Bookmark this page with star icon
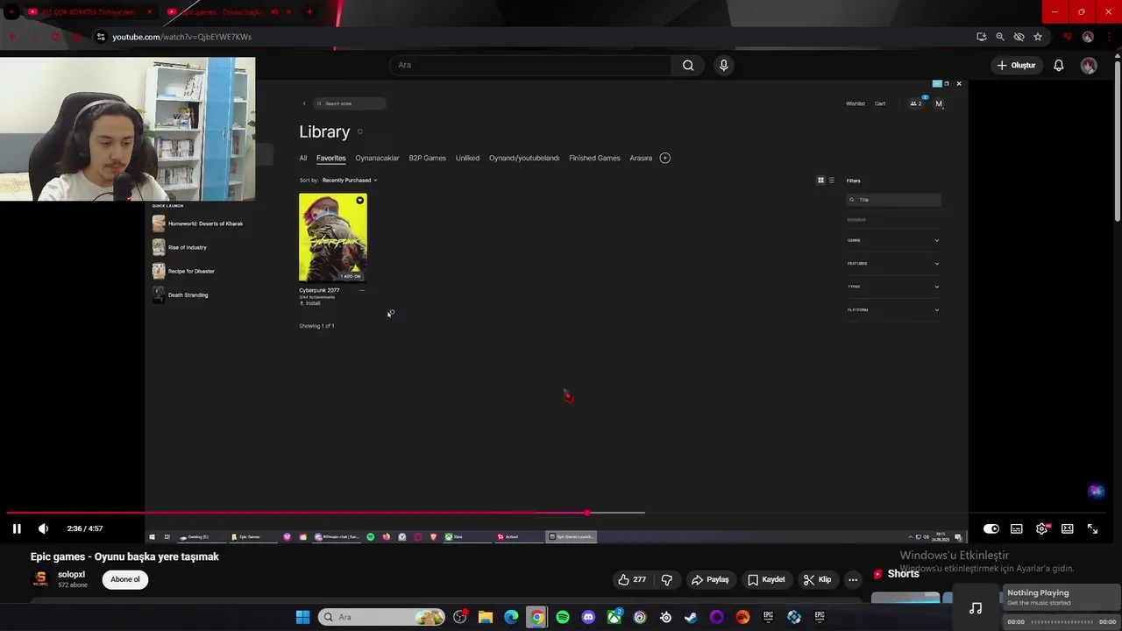This screenshot has width=1122, height=631. [1038, 37]
